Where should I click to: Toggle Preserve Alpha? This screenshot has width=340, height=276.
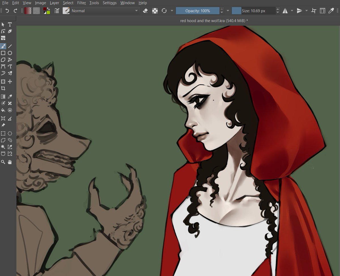155,11
